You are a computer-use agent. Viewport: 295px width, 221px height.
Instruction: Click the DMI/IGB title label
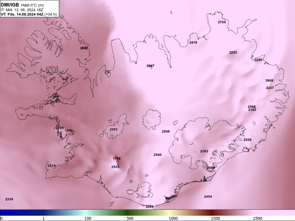[10, 5]
